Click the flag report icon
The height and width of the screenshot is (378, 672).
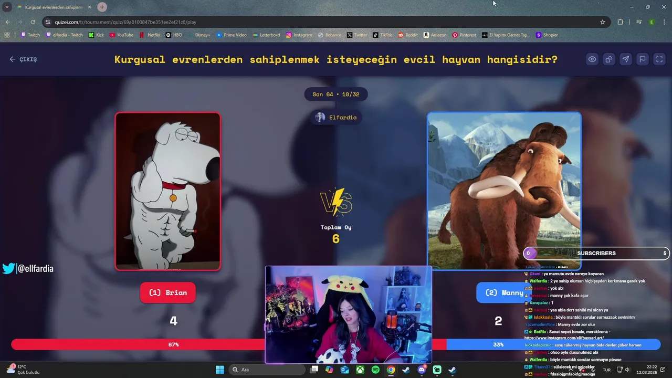pyautogui.click(x=643, y=59)
